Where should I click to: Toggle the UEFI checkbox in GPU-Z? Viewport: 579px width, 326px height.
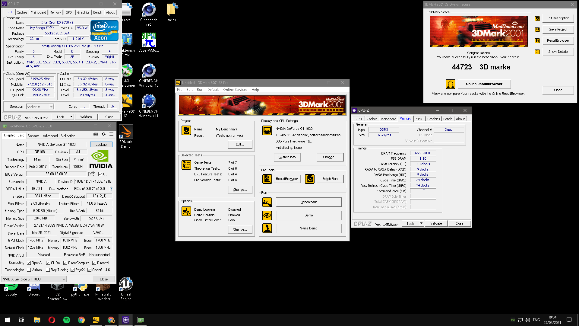pos(100,174)
